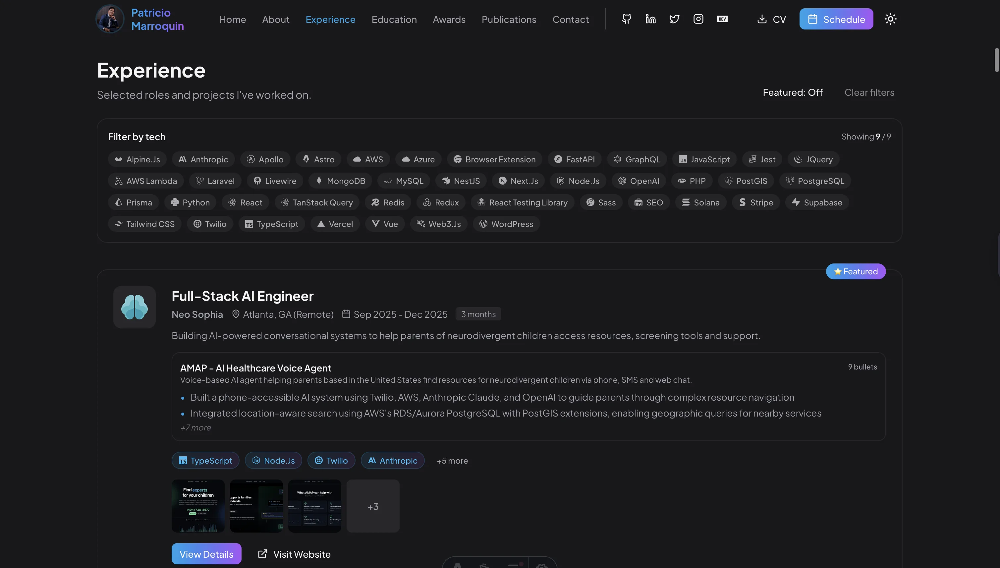The height and width of the screenshot is (568, 1000).
Task: Select the AWS filter chip
Action: coord(368,159)
